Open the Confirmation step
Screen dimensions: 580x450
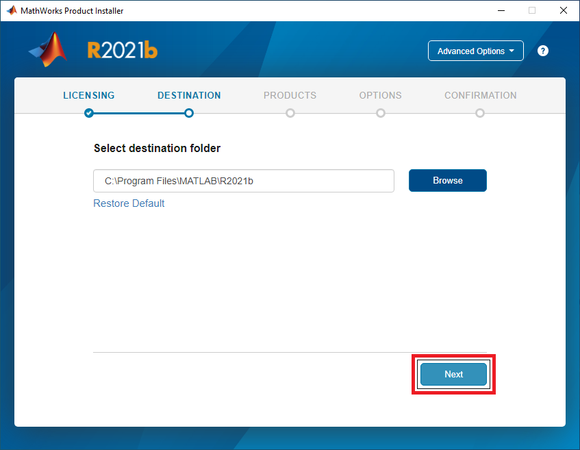(x=480, y=95)
